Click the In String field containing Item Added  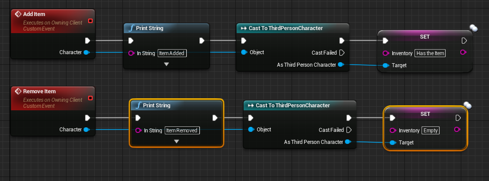click(x=172, y=53)
